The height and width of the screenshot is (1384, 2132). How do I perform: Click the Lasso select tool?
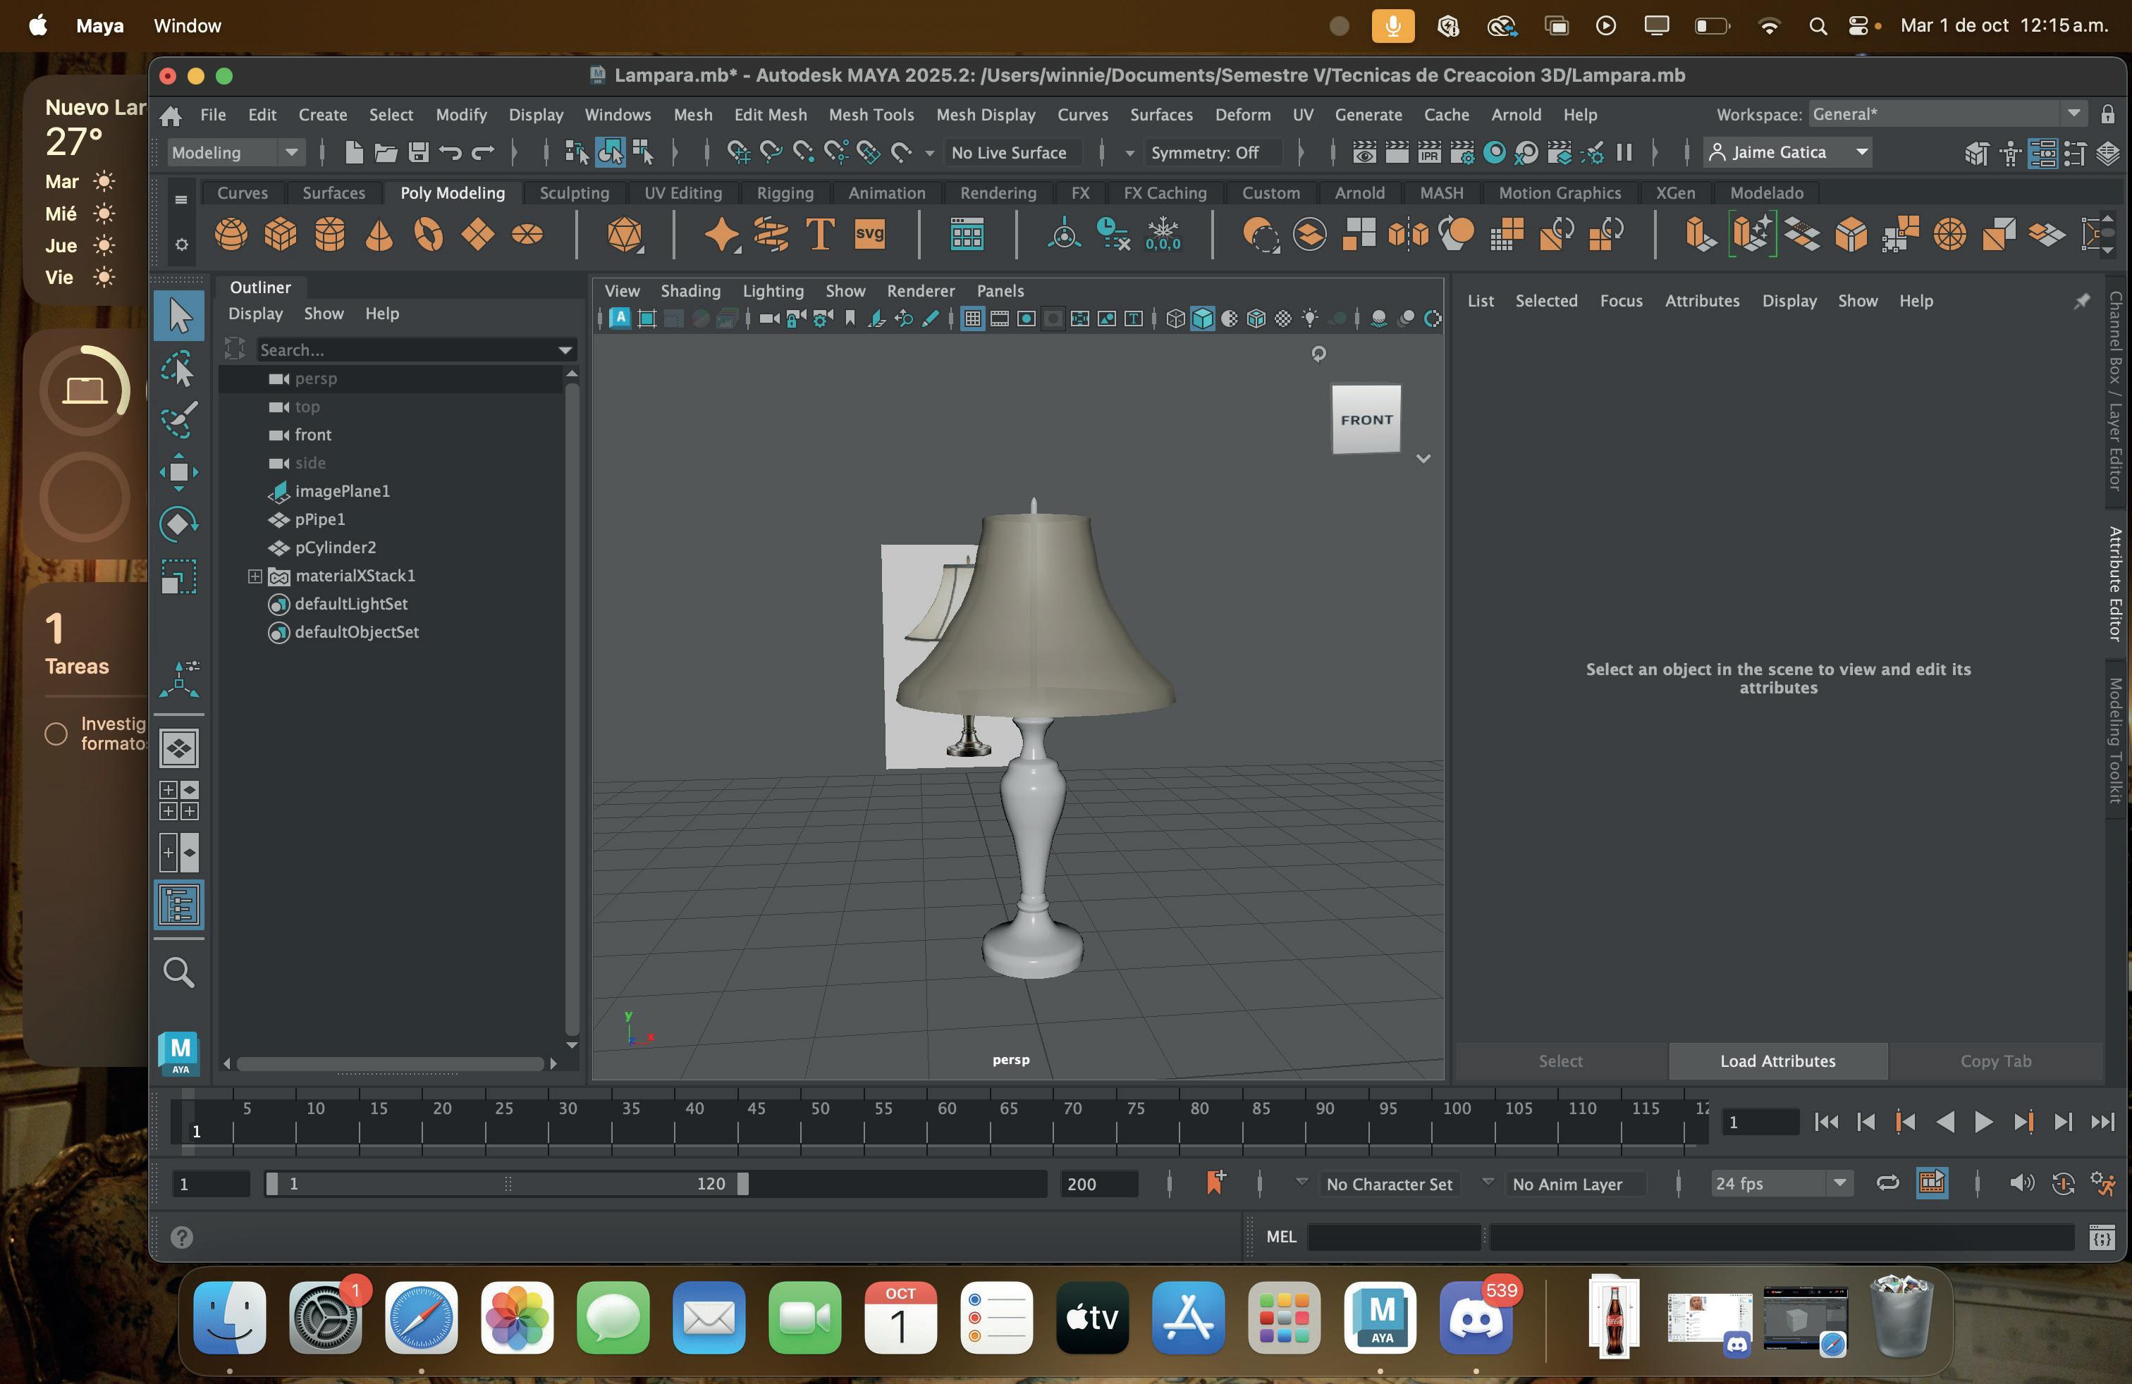pyautogui.click(x=178, y=368)
